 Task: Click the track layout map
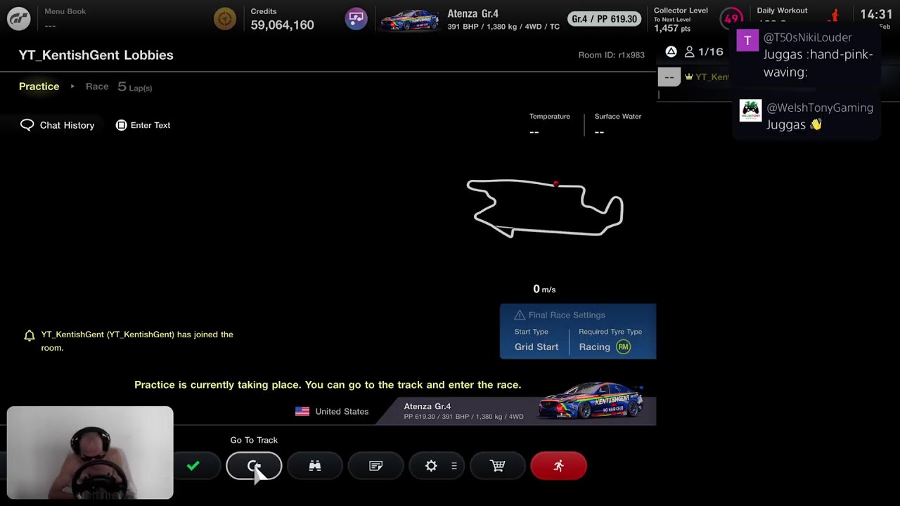(545, 208)
